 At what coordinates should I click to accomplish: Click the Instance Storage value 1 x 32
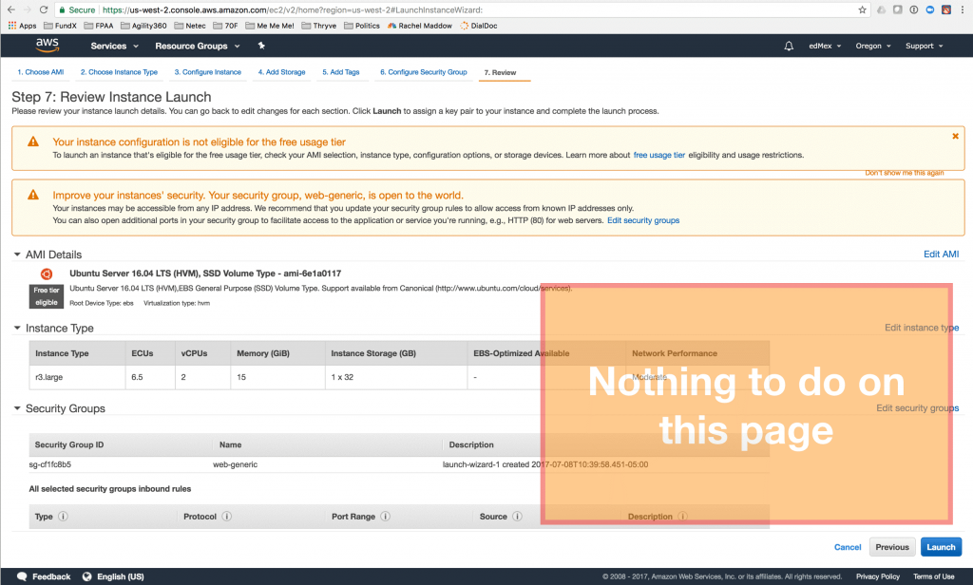pyautogui.click(x=342, y=377)
